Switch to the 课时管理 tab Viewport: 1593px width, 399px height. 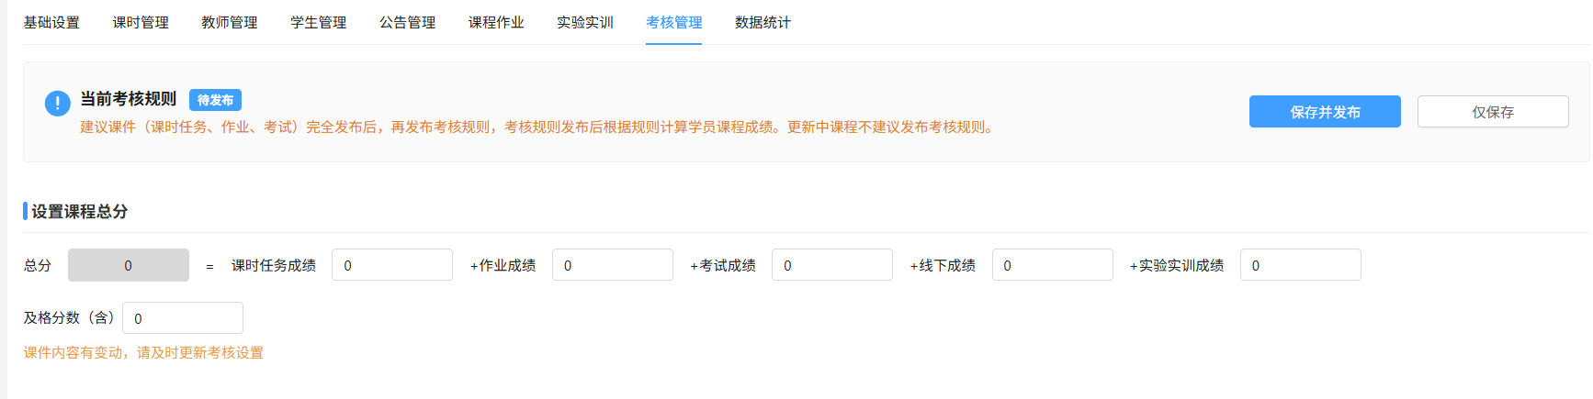pyautogui.click(x=141, y=23)
